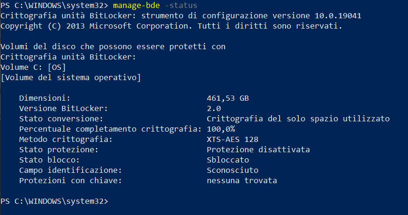Click the Protezione disattivata status
This screenshot has height=215, width=408.
(x=258, y=149)
